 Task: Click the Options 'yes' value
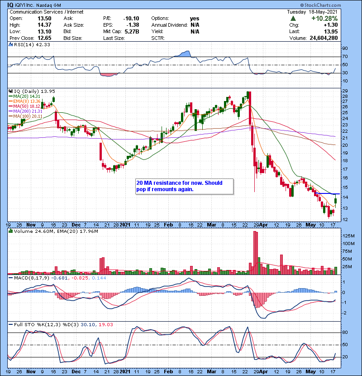pos(195,19)
